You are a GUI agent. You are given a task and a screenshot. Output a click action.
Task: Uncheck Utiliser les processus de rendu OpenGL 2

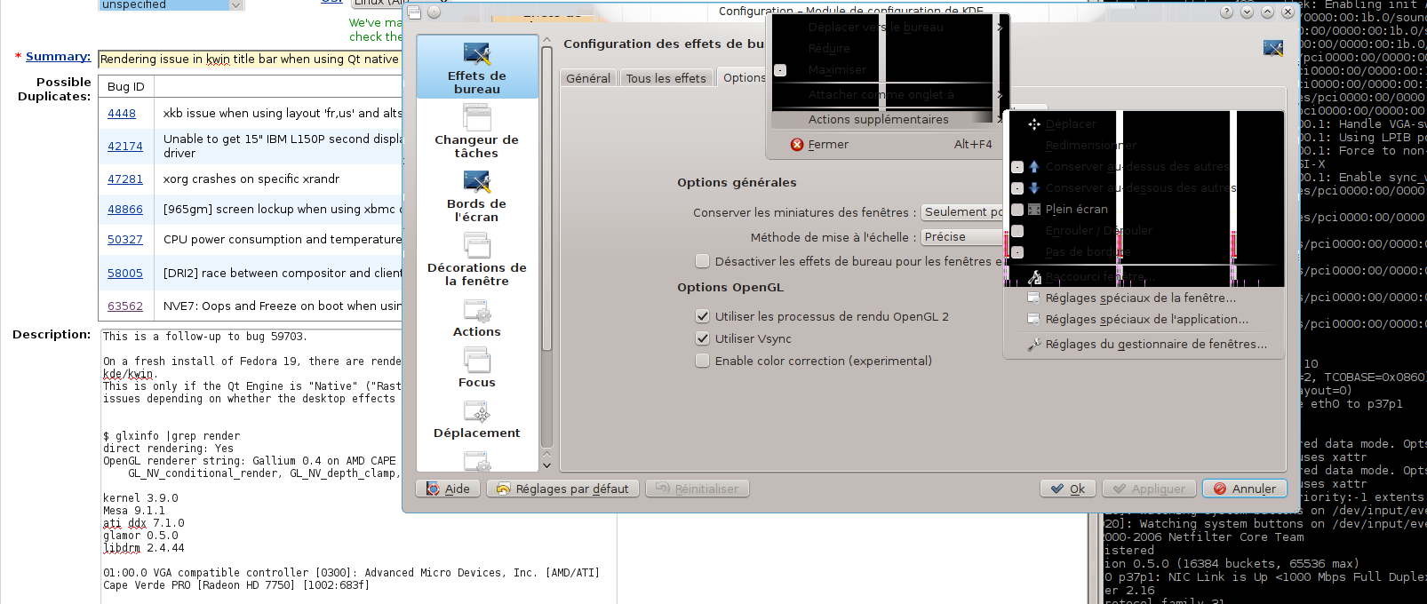click(x=703, y=316)
